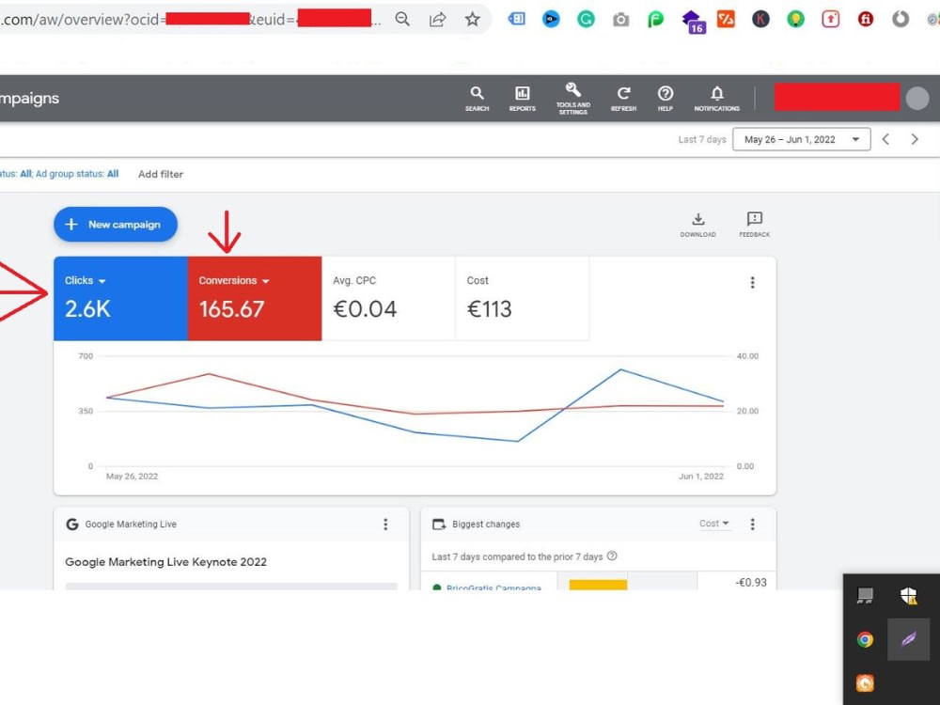Select the Avg. CPC metric card

point(388,299)
